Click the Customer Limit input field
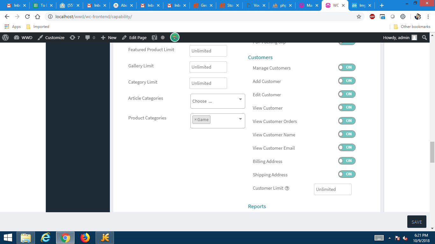The width and height of the screenshot is (435, 244). tap(333, 189)
